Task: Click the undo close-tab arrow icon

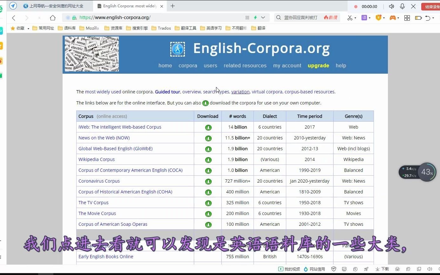Action: click(x=428, y=18)
